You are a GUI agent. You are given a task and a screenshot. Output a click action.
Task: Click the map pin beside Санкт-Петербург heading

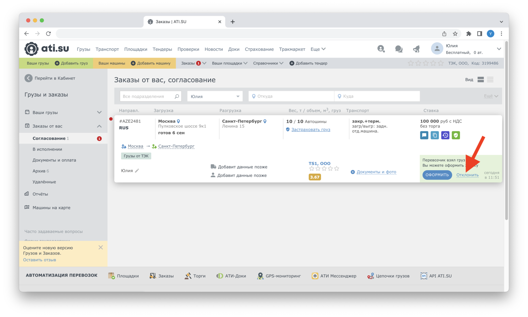[x=265, y=121]
